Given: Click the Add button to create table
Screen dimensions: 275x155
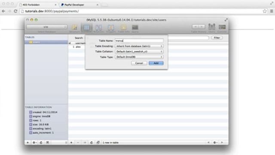Looking at the screenshot, I should [156, 63].
